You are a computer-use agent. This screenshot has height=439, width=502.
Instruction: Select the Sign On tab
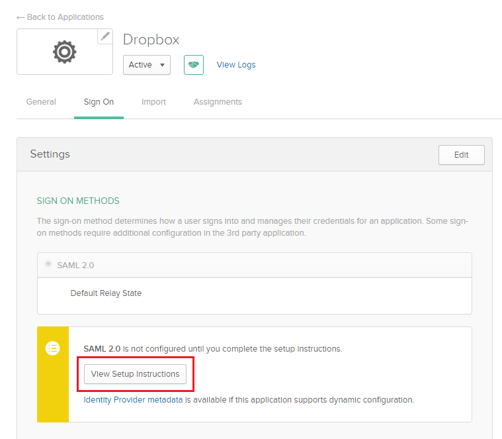pyautogui.click(x=99, y=102)
